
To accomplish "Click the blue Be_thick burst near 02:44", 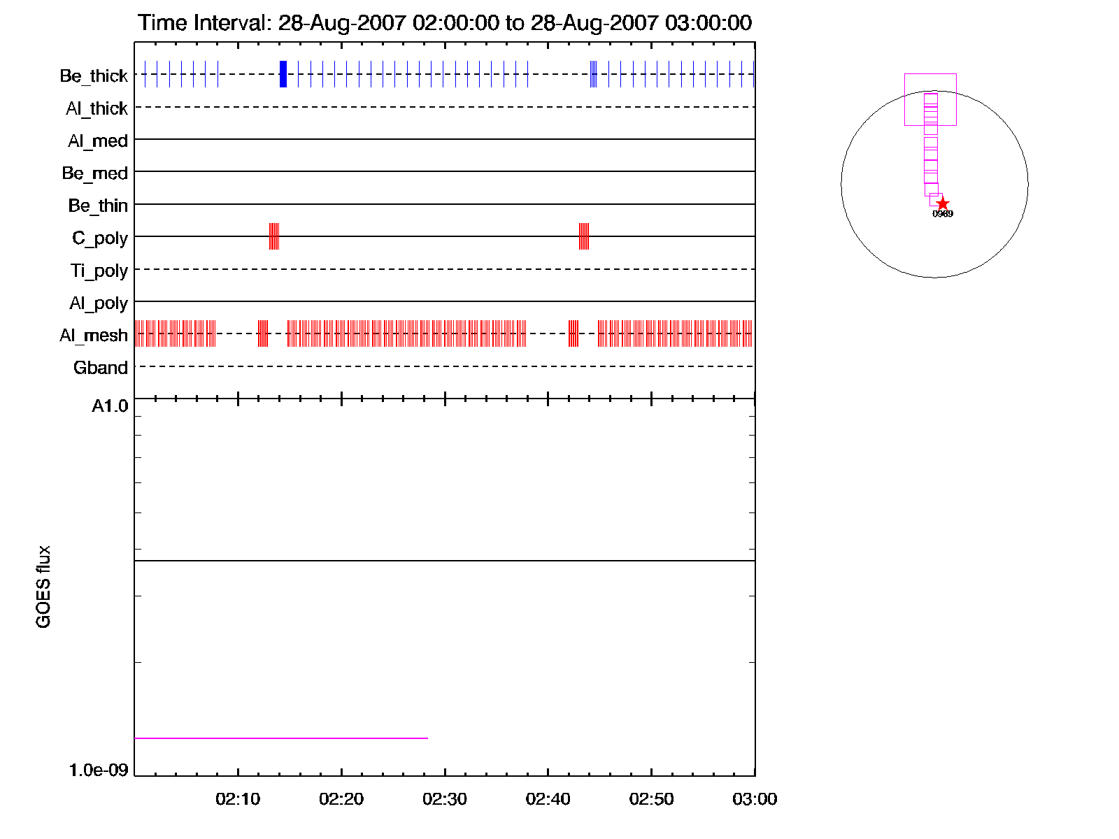I will pyautogui.click(x=594, y=74).
